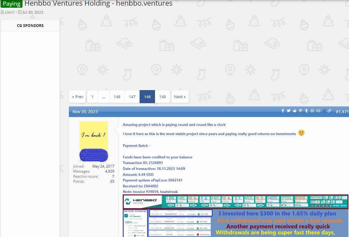Click the Points value 35
349x237 pixels.
point(112,181)
